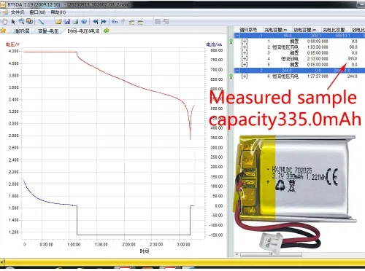Expand step 6 with its [+] box
The width and height of the screenshot is (365, 271).
point(245,76)
